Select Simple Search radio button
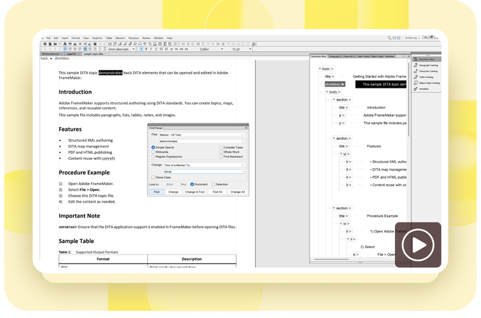This screenshot has height=318, width=481. click(x=153, y=147)
